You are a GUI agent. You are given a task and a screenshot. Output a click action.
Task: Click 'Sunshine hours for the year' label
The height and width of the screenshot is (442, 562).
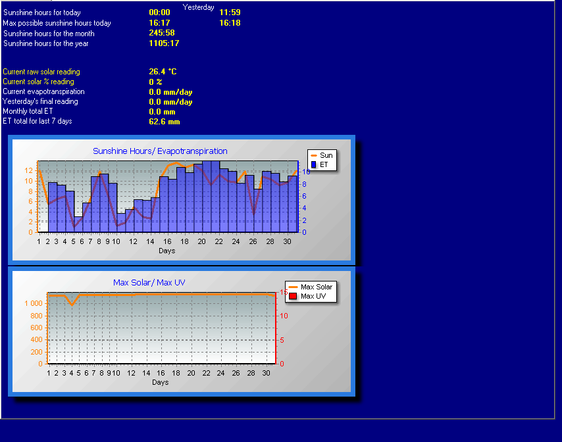(x=46, y=43)
